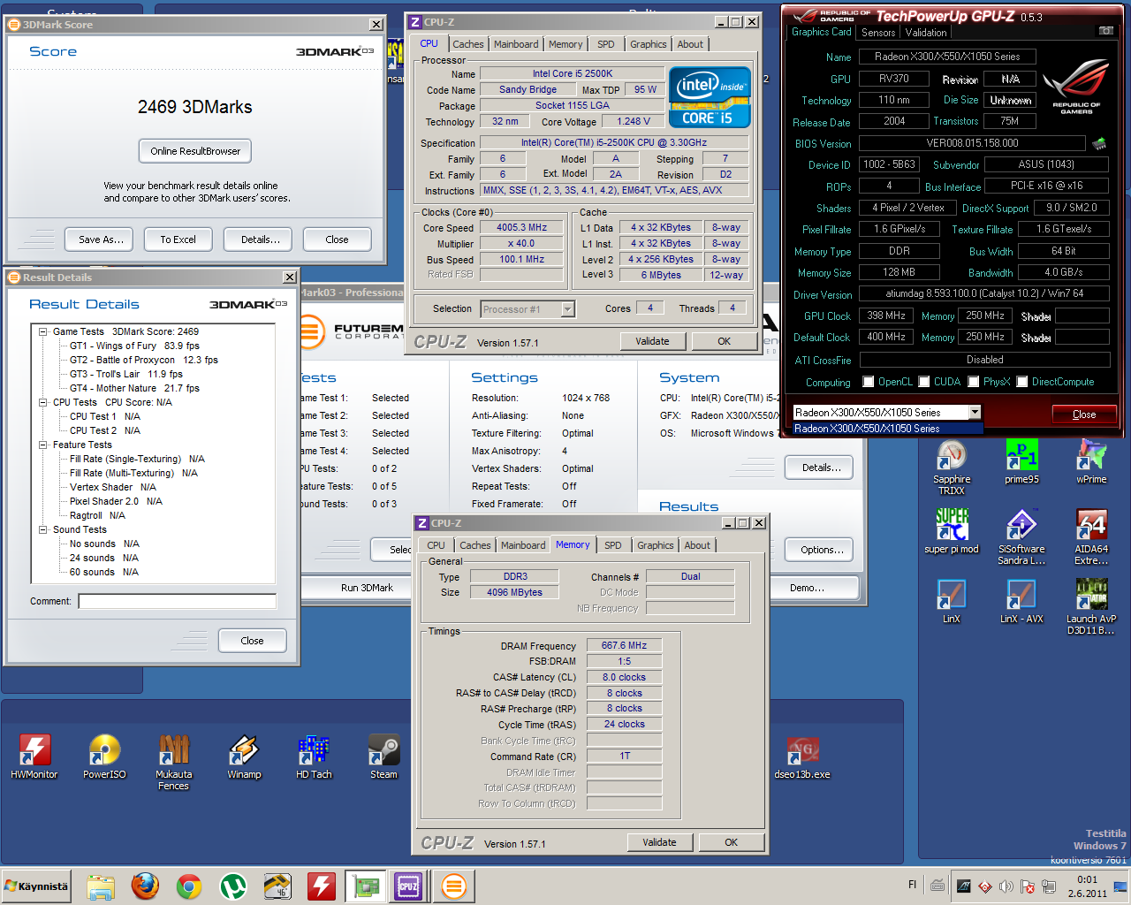Open Käynnistä start button

(x=36, y=886)
